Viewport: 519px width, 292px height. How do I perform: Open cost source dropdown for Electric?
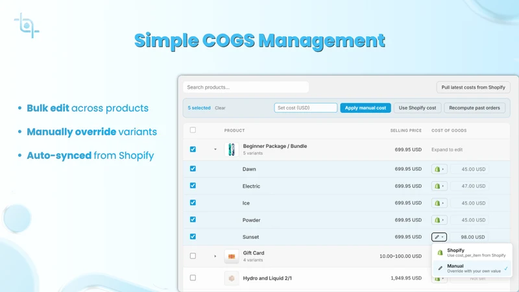(439, 186)
